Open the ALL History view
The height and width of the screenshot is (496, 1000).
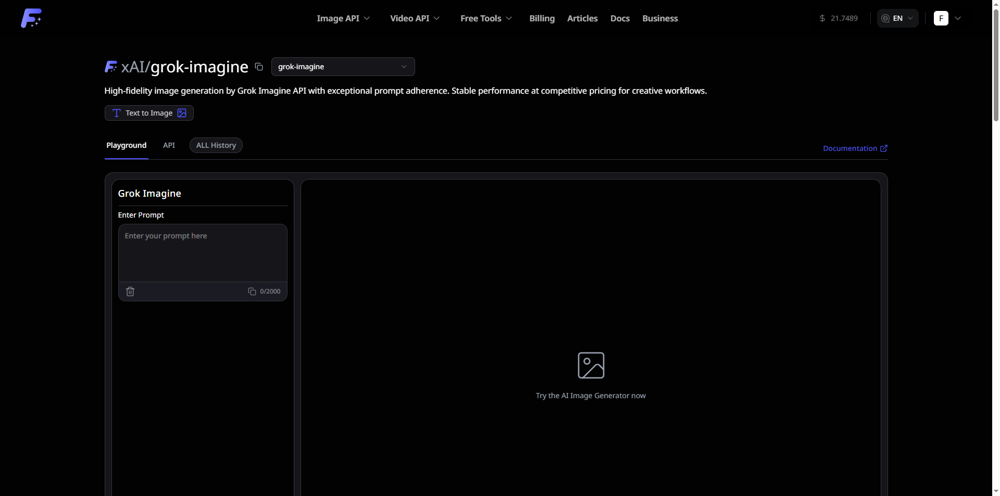point(216,145)
